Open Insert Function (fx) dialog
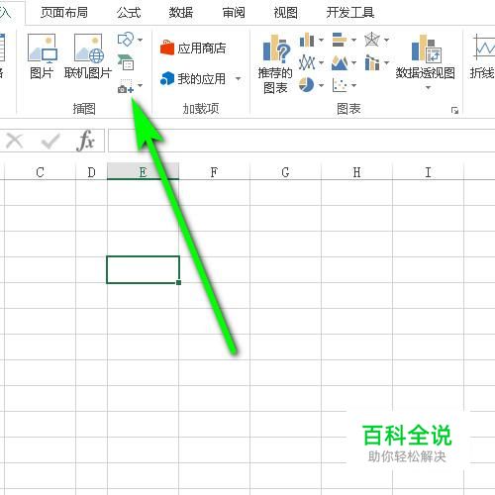Screen dimensions: 495x495 tap(85, 141)
